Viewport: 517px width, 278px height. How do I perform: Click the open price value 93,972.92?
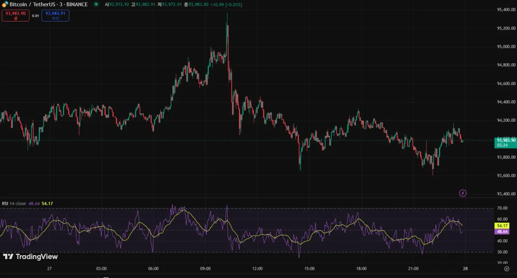(119, 4)
